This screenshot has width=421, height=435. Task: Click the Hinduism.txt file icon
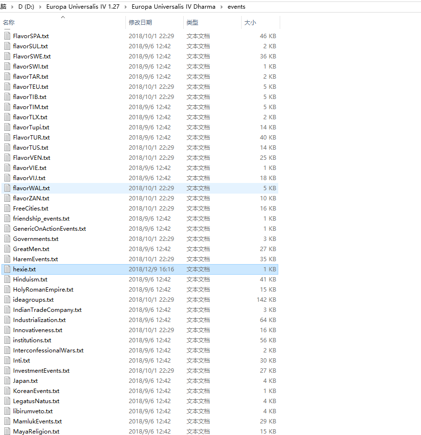pos(7,280)
